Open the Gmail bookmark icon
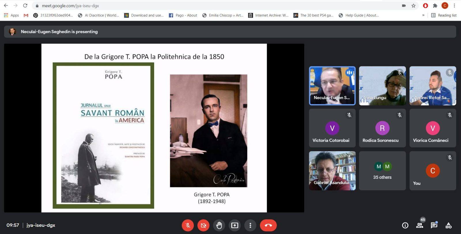461x234 pixels. click(26, 15)
